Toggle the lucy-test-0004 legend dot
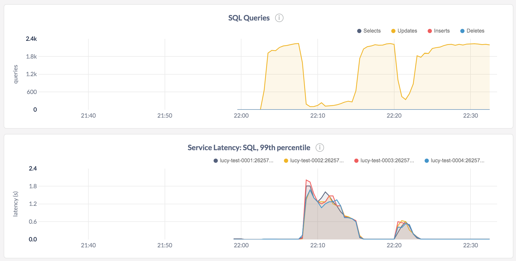Viewport: 516px width, 261px height. [x=427, y=161]
